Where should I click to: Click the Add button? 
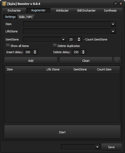(31, 61)
